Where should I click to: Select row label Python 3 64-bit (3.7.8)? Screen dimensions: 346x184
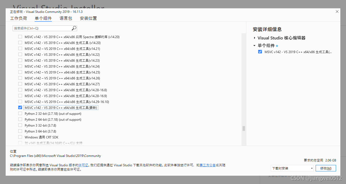40,131
